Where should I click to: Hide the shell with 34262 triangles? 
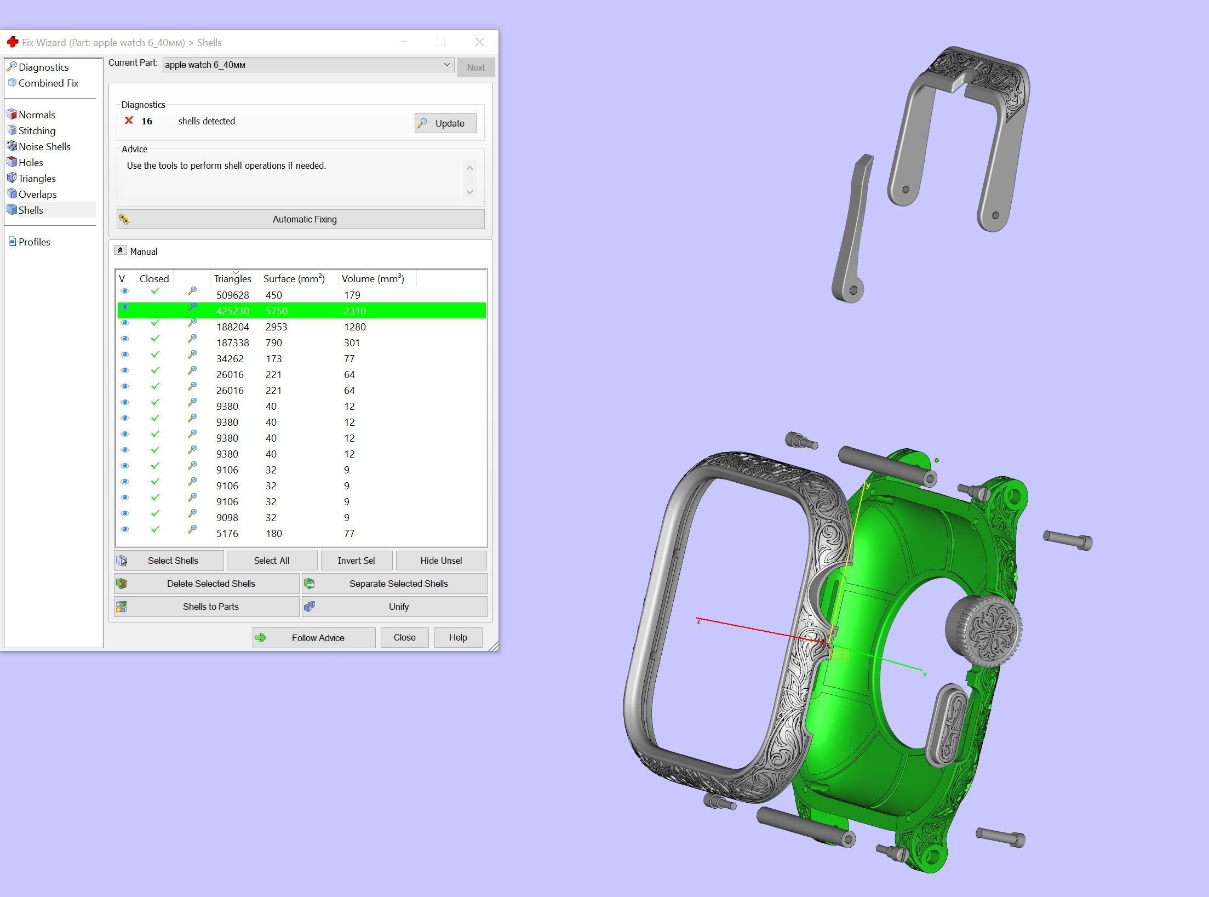point(125,355)
